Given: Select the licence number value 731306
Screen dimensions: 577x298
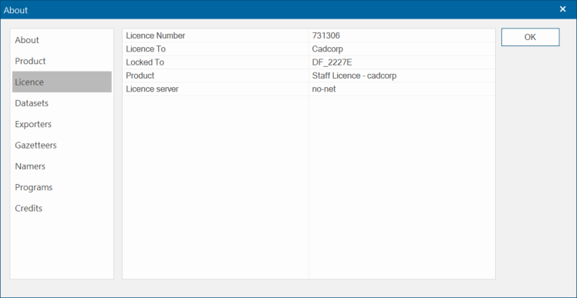Looking at the screenshot, I should [402, 35].
